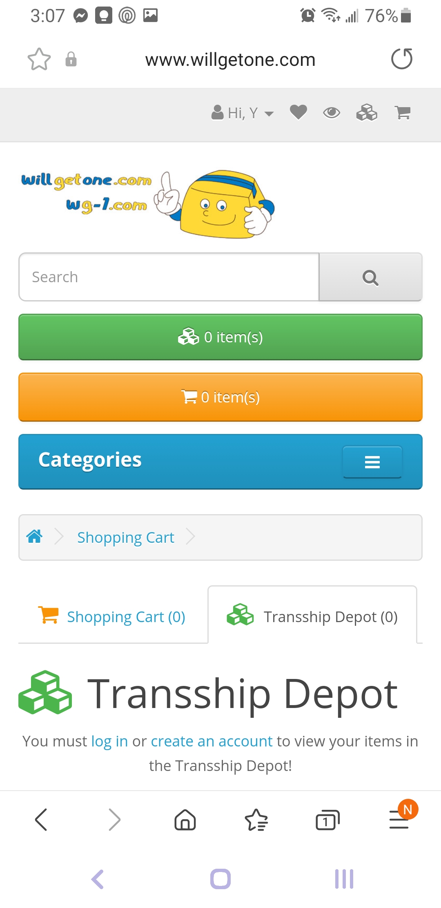
Task: Expand Categories with hamburger toggle
Action: tap(372, 462)
